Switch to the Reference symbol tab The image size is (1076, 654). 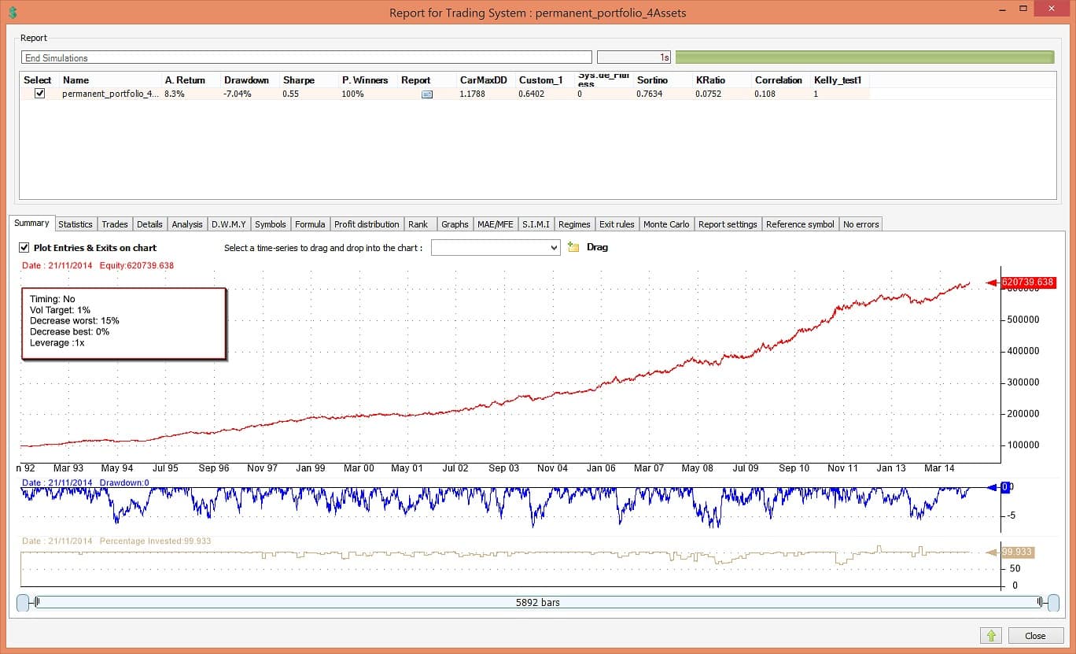[800, 224]
